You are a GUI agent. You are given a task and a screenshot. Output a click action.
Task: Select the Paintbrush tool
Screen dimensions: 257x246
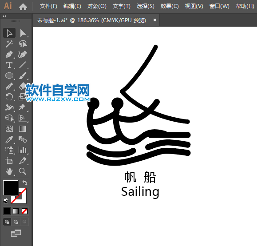23,75
